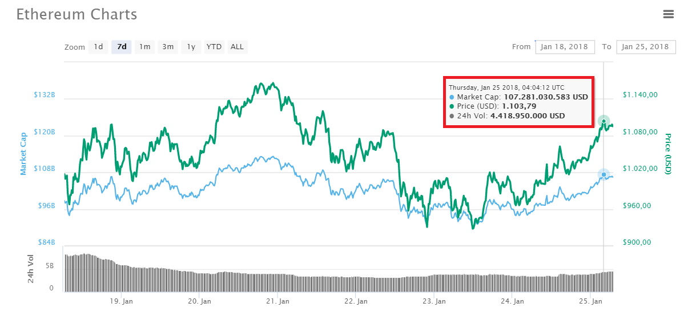Click the Price (USD) axis title
Viewport: 696px width, 319px height.
667,154
